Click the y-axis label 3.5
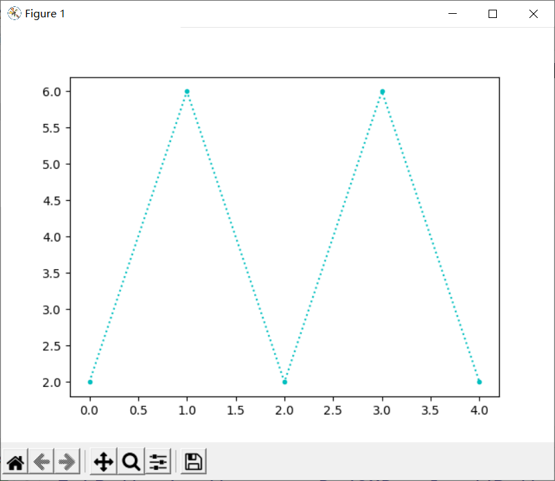The width and height of the screenshot is (555, 481). [52, 273]
